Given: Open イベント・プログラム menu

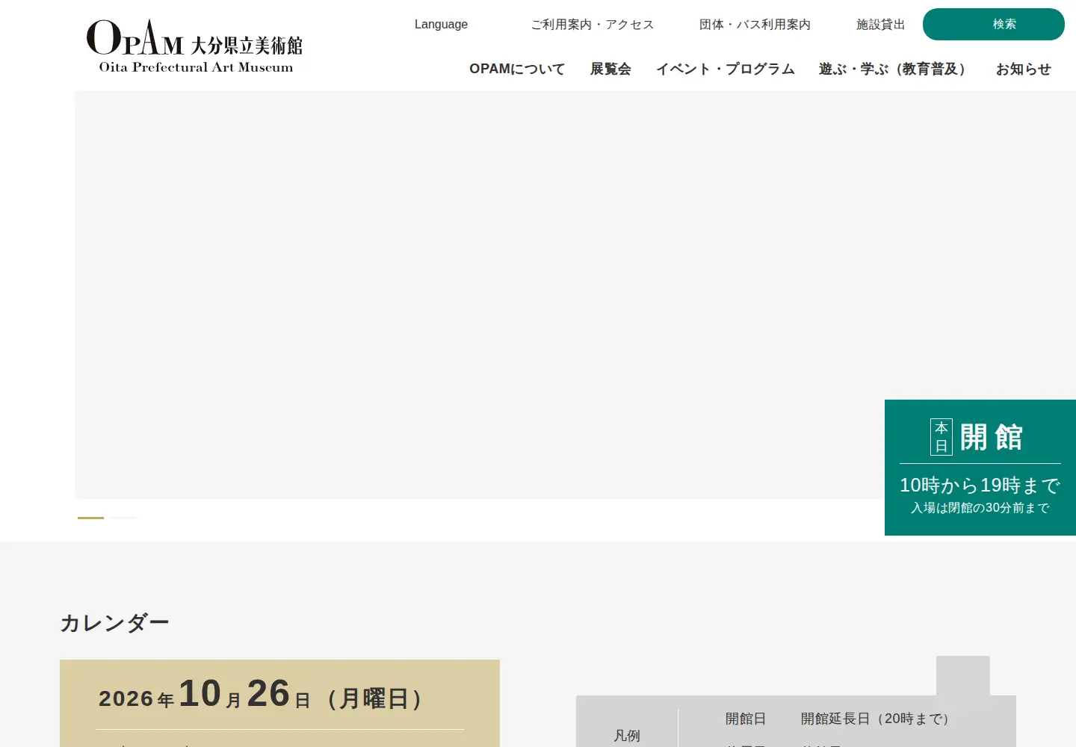Looking at the screenshot, I should click(x=725, y=69).
